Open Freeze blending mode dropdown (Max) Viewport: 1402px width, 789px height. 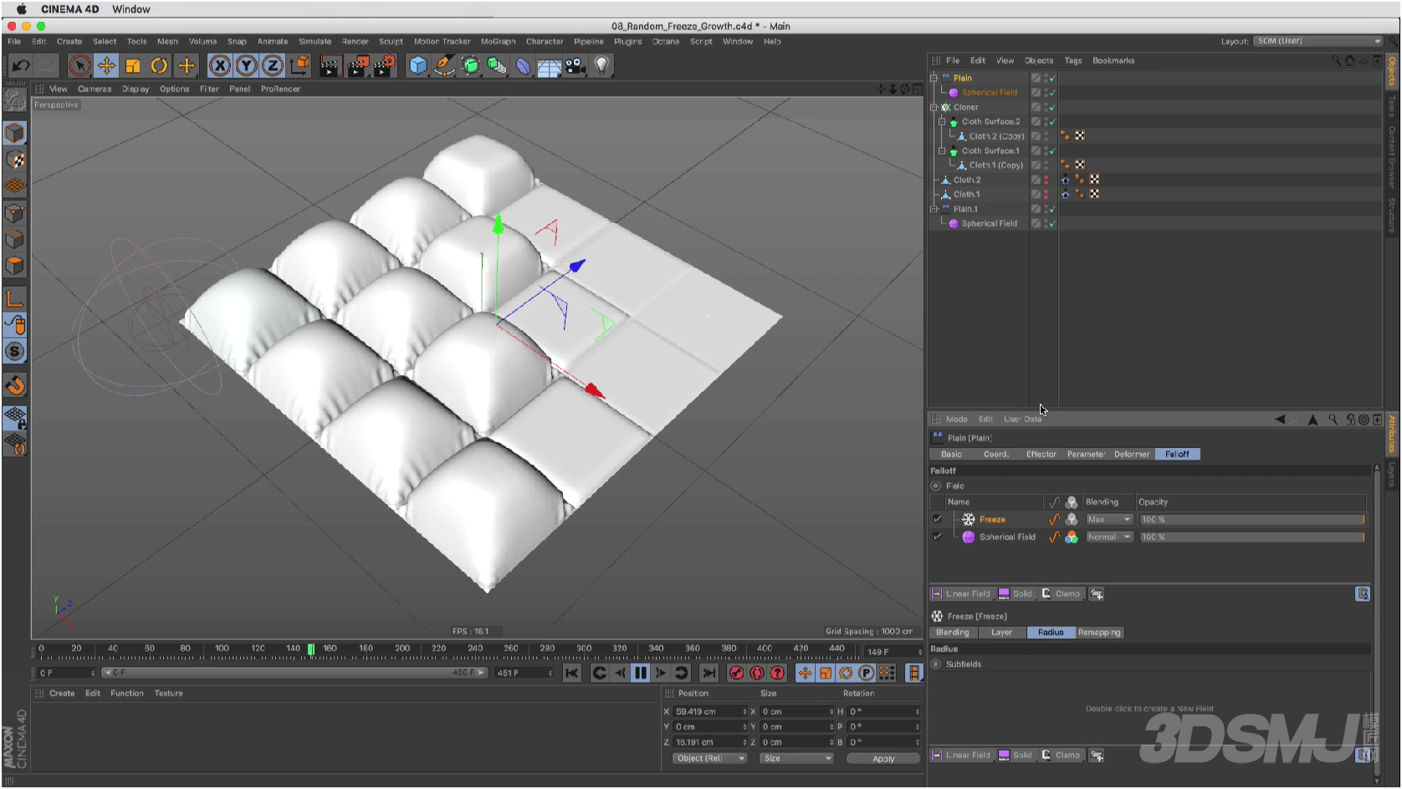[1108, 519]
